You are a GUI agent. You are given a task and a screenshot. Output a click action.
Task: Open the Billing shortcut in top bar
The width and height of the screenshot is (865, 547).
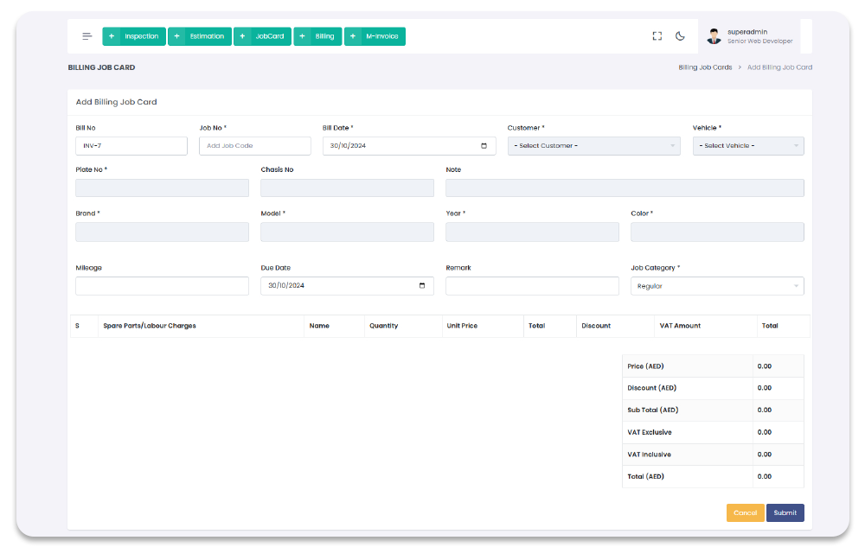click(x=324, y=36)
